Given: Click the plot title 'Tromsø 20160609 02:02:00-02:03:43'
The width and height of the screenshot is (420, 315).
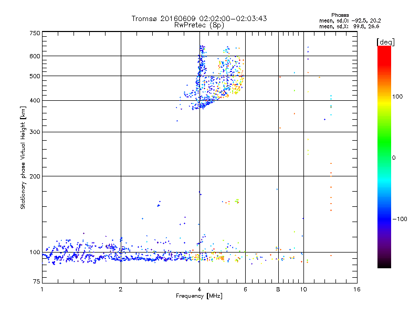Looking at the screenshot, I should pos(199,18).
